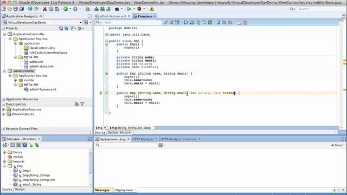Viewport: 347px width, 195px height.
Task: Open the Actions dropdown in log
Action: 338,145
